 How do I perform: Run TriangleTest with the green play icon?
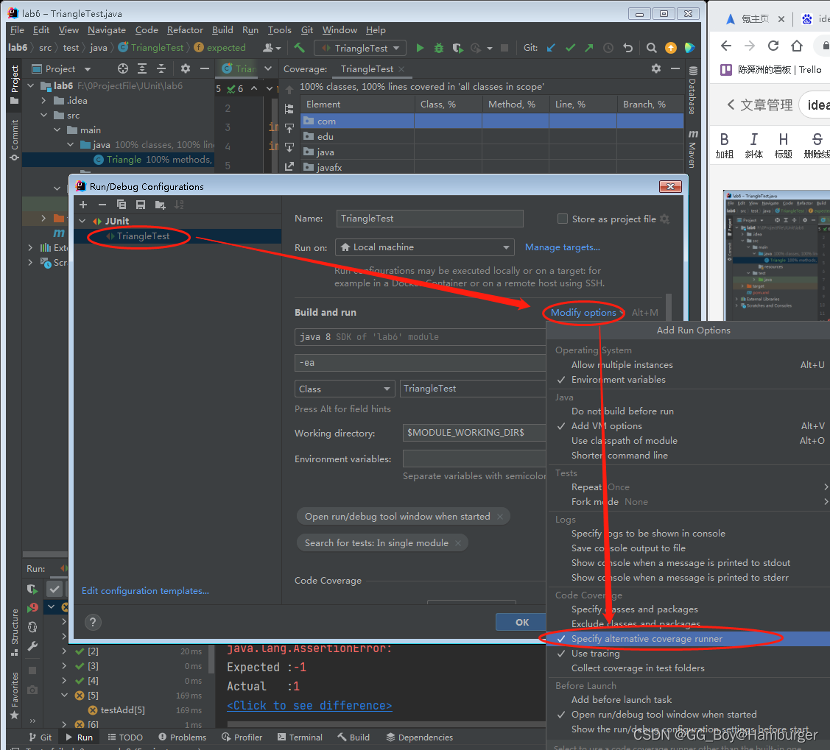pyautogui.click(x=420, y=48)
